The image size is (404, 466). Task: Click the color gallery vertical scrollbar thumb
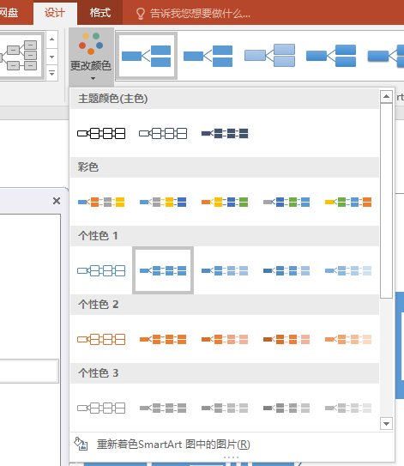tap(386, 201)
